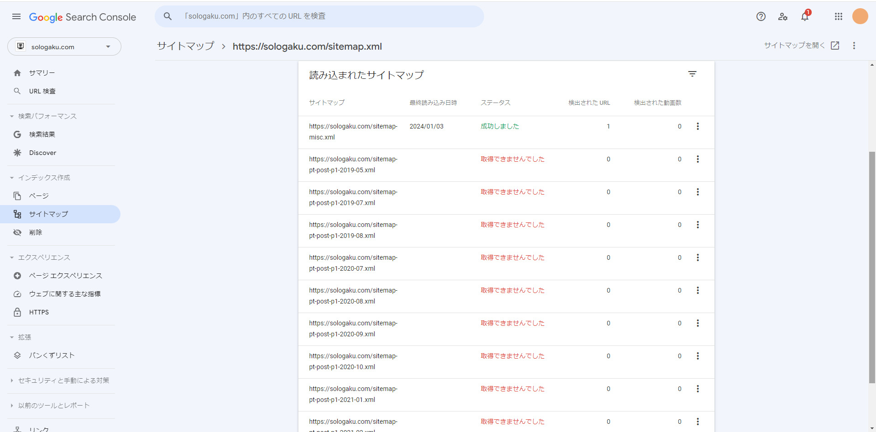Open the notifications bell
Screen dimensions: 876x432
pos(805,17)
